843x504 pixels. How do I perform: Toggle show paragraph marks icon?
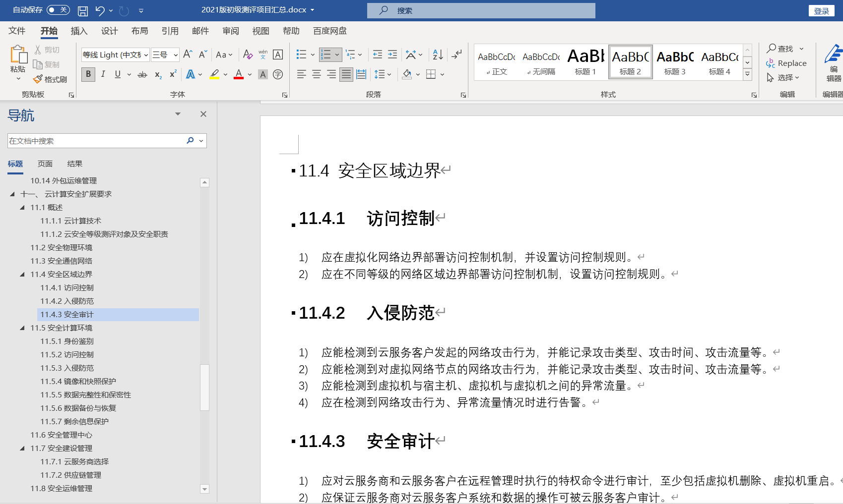(x=456, y=54)
